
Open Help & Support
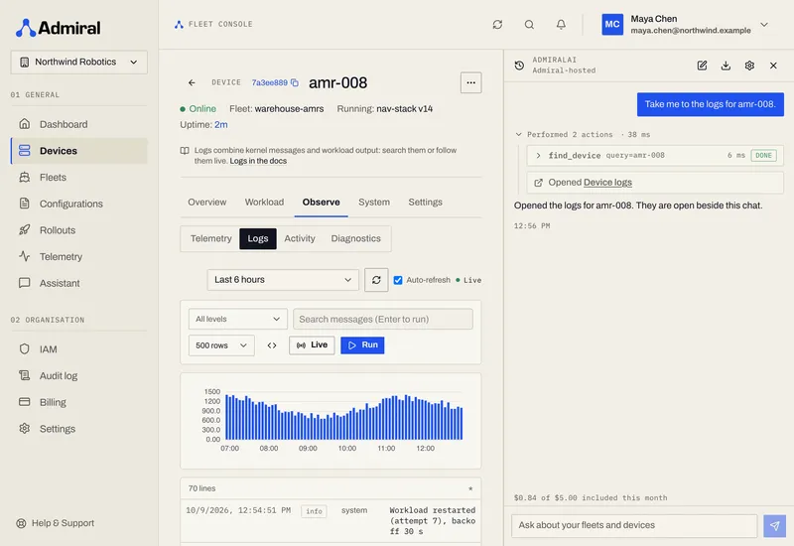[x=56, y=523]
